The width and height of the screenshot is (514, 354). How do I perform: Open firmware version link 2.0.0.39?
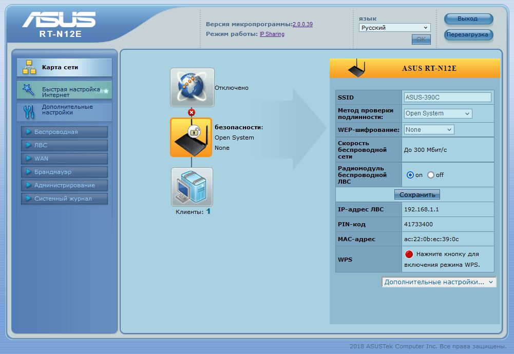pyautogui.click(x=302, y=24)
